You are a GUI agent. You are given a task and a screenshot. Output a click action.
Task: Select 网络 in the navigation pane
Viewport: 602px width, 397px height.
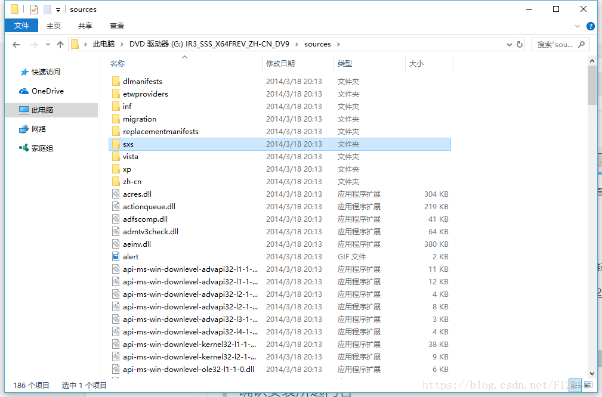coord(39,129)
